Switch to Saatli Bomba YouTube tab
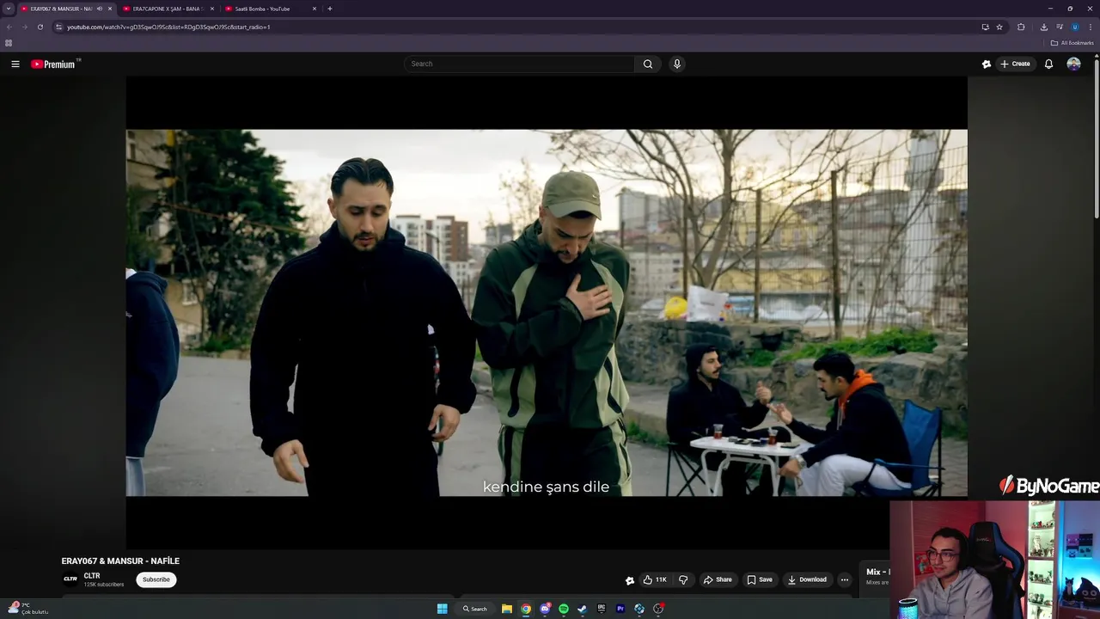Viewport: 1100px width, 619px height. 262,9
